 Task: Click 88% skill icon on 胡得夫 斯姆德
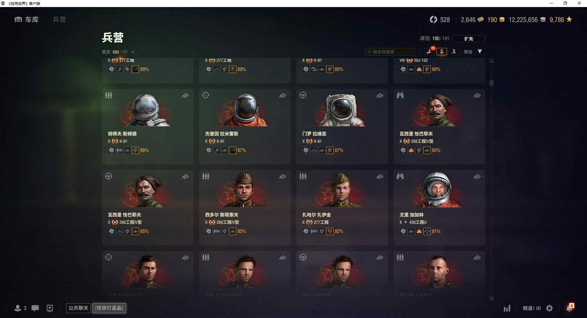pyautogui.click(x=135, y=150)
